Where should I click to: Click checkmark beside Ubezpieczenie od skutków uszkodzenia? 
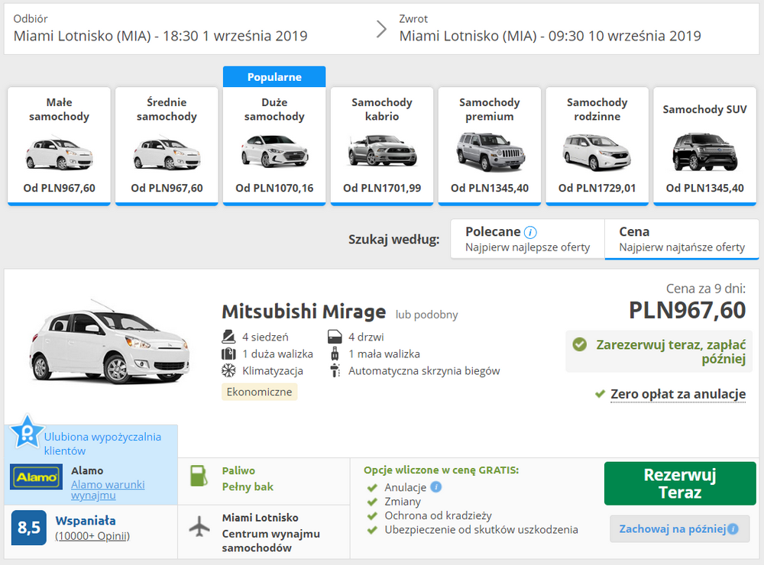click(373, 530)
